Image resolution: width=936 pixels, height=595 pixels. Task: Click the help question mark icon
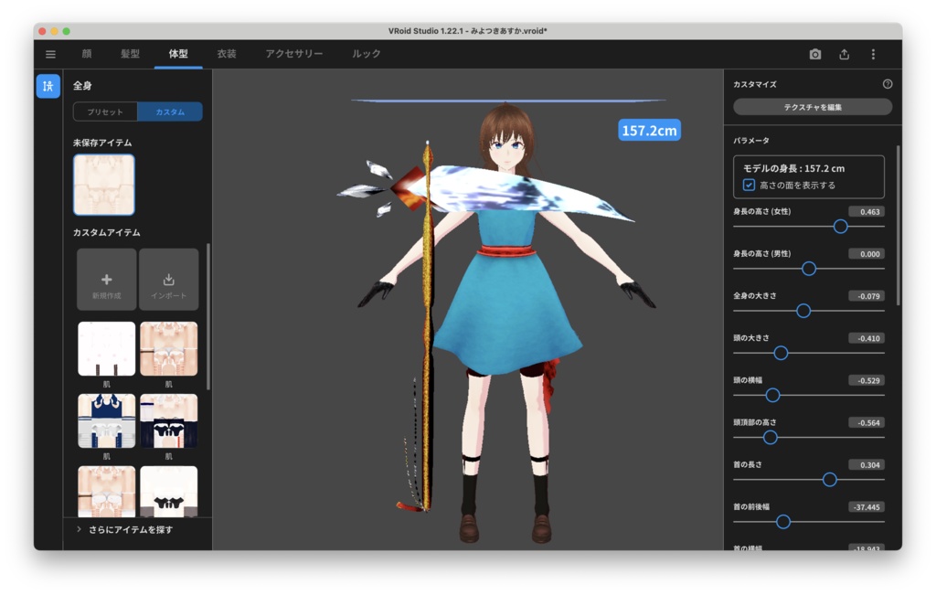coord(888,84)
